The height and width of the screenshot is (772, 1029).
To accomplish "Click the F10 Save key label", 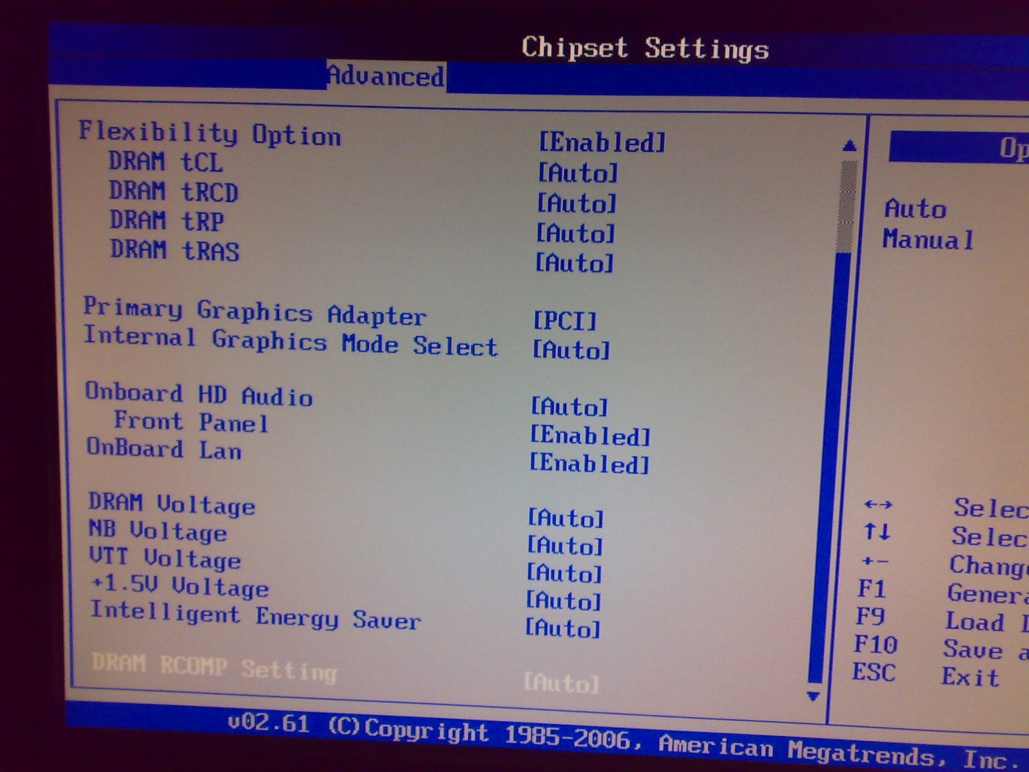I will point(875,644).
